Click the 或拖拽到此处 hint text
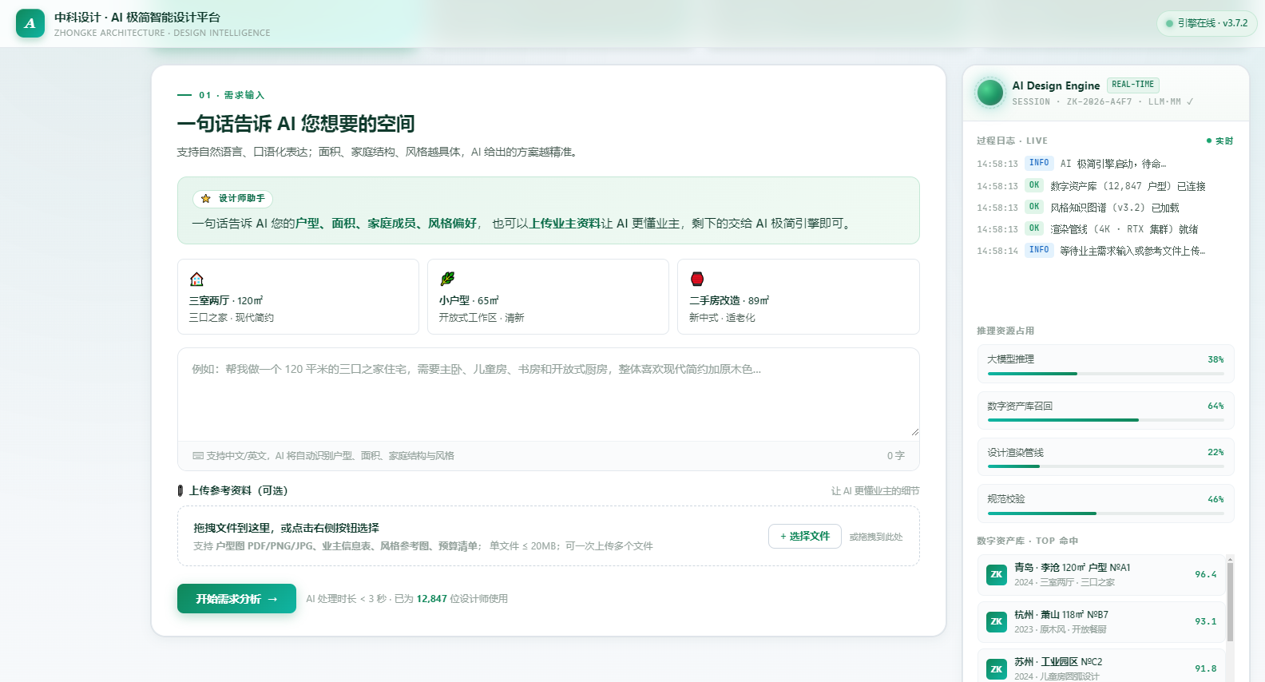Screen dimensions: 1265x682 tap(876, 537)
